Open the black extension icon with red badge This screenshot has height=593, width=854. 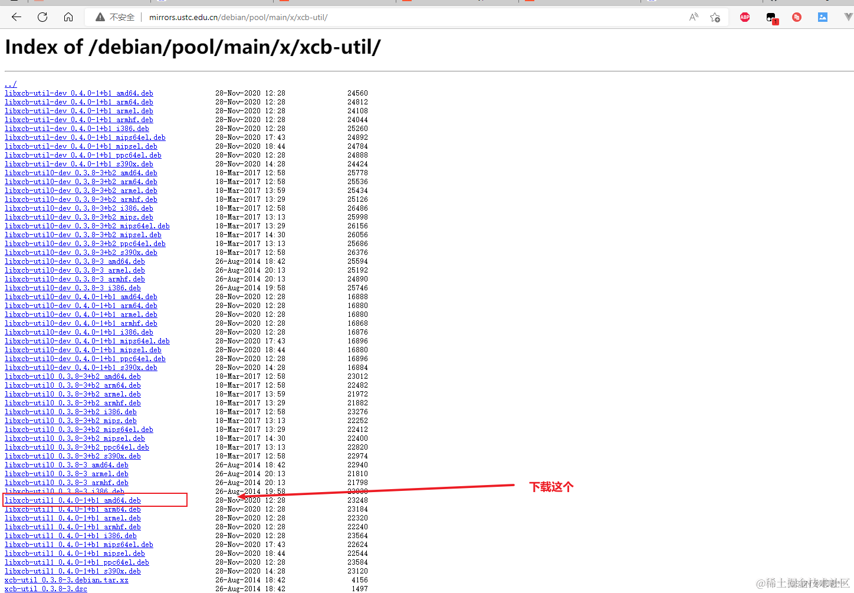pyautogui.click(x=771, y=18)
